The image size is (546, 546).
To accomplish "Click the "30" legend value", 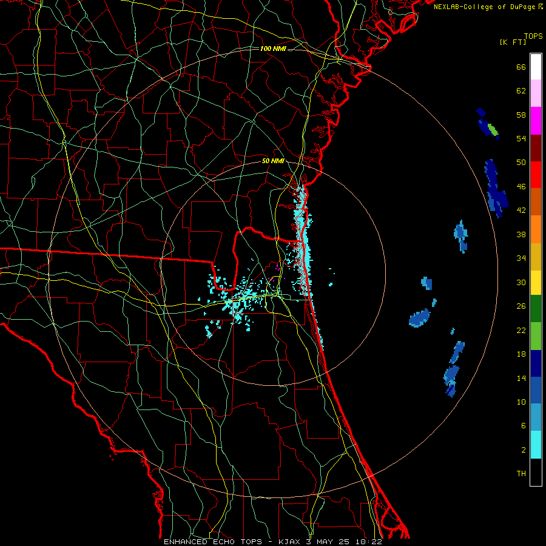I will click(x=521, y=282).
